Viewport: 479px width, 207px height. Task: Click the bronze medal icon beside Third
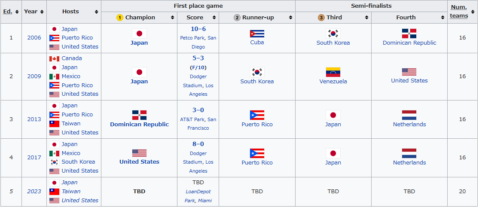(321, 18)
